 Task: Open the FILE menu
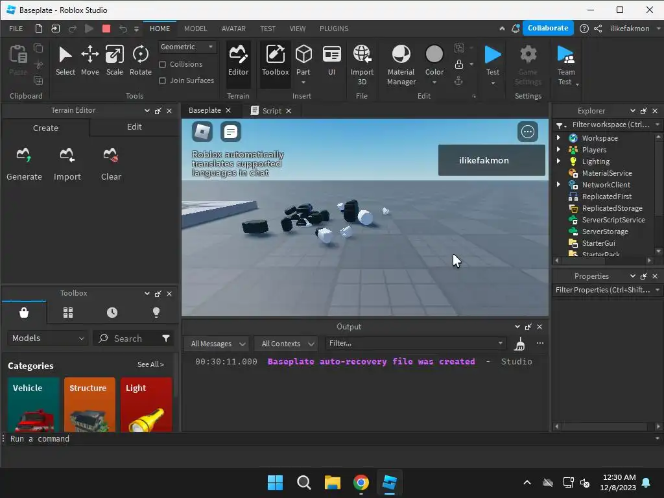pos(16,29)
